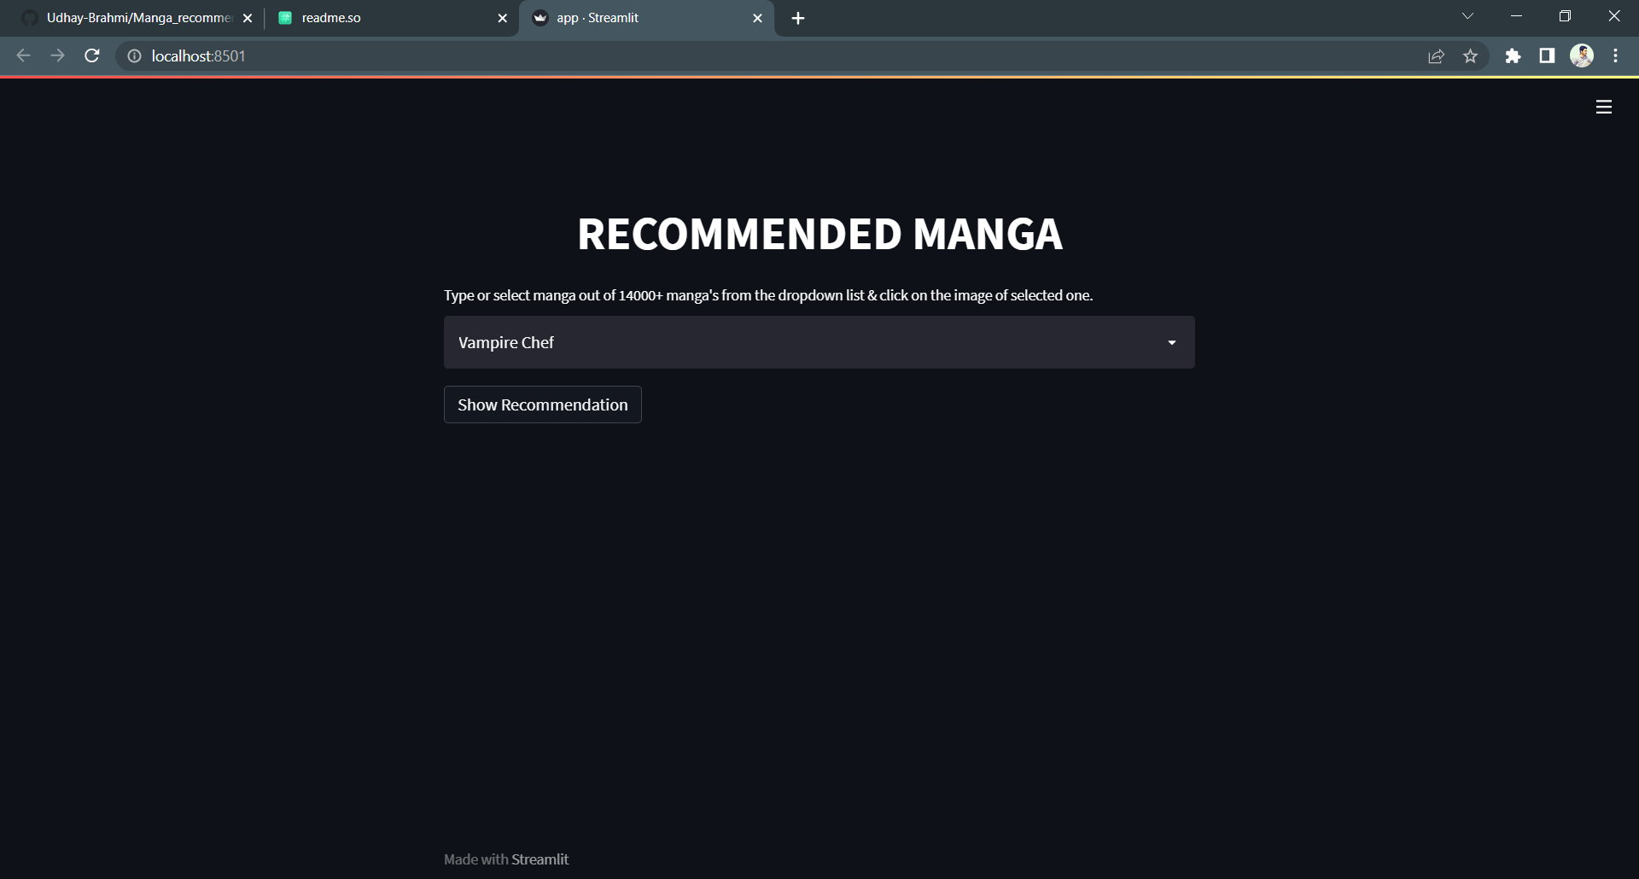Open a new browser tab

797,17
